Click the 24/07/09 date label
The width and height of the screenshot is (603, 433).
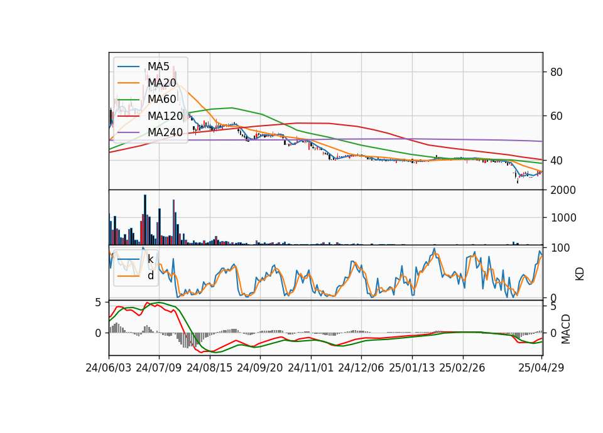[x=159, y=368]
